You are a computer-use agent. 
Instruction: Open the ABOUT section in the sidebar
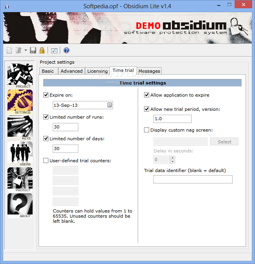20,205
